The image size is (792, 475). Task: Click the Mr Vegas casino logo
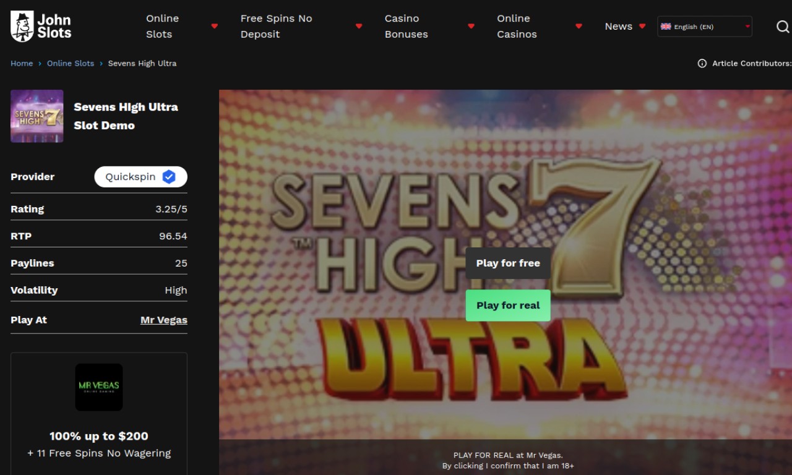coord(99,387)
